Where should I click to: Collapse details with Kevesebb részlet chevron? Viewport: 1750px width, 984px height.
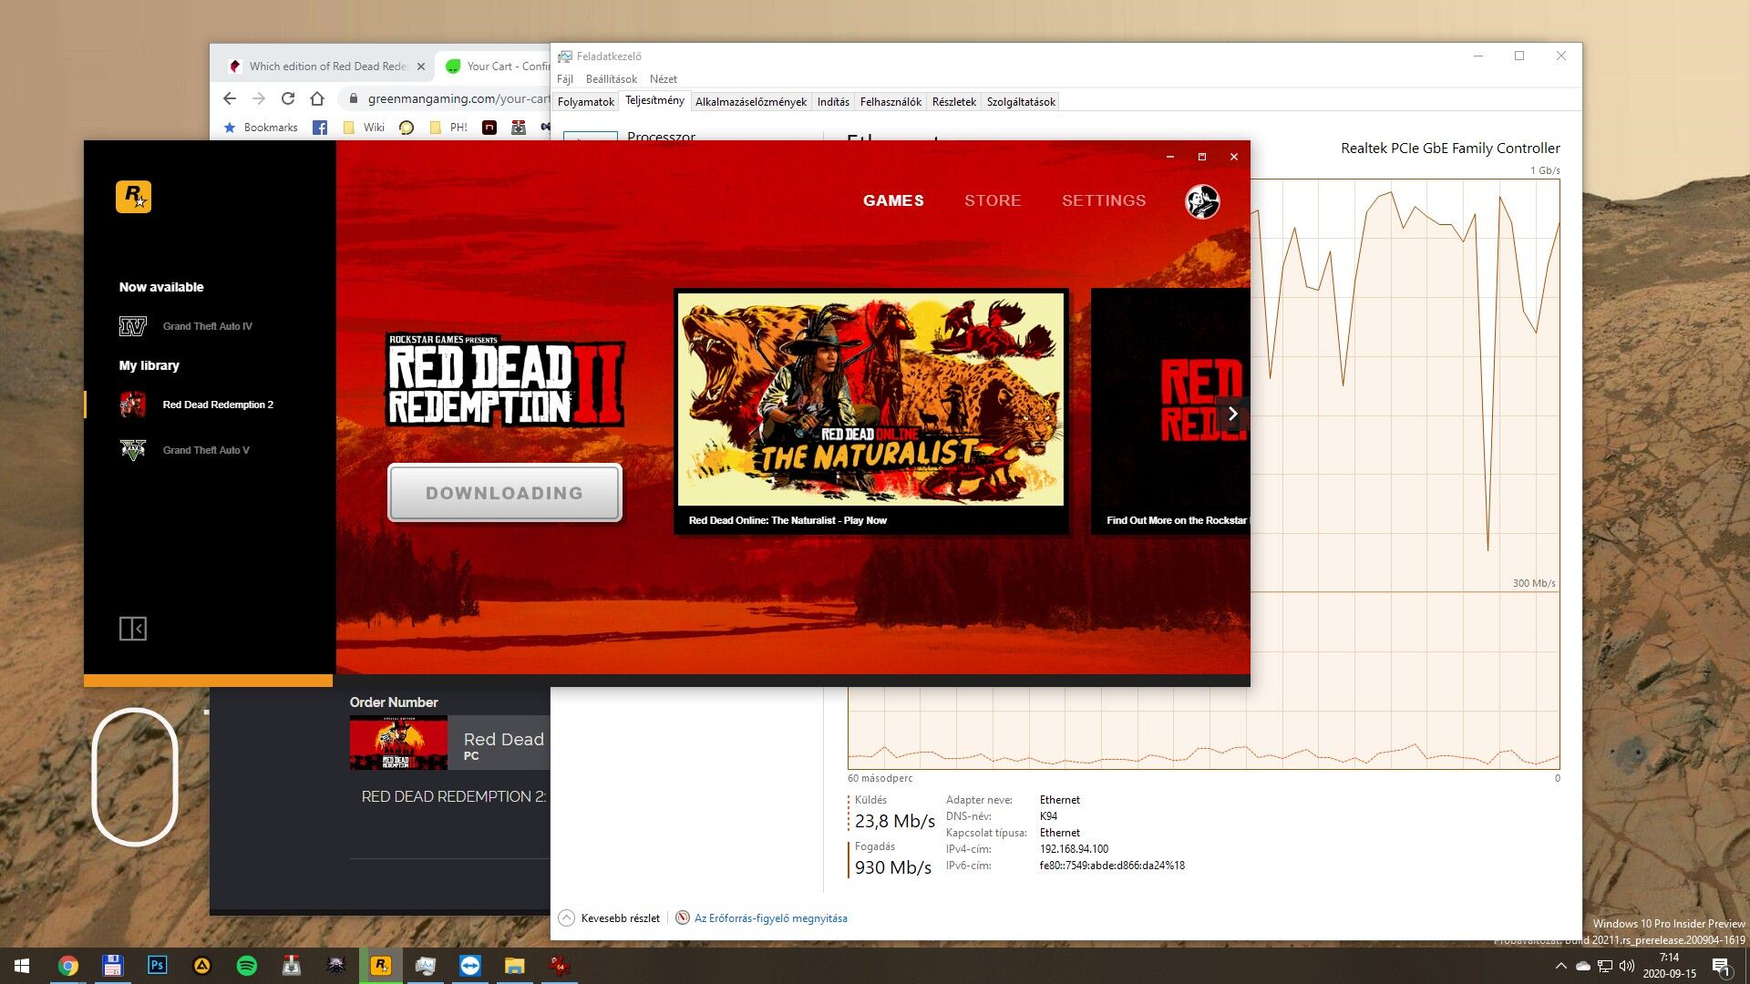(x=567, y=918)
